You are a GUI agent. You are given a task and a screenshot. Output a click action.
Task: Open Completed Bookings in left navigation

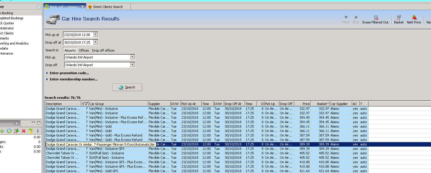[x=12, y=18]
